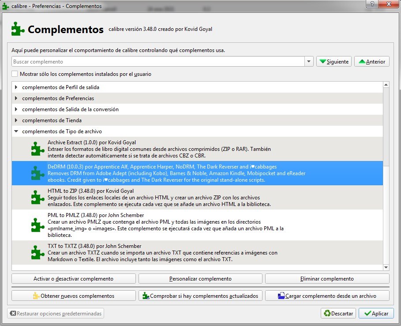Click the HTML to ZIP plugin icon
Image resolution: width=401 pixels, height=326 pixels.
tap(38, 197)
